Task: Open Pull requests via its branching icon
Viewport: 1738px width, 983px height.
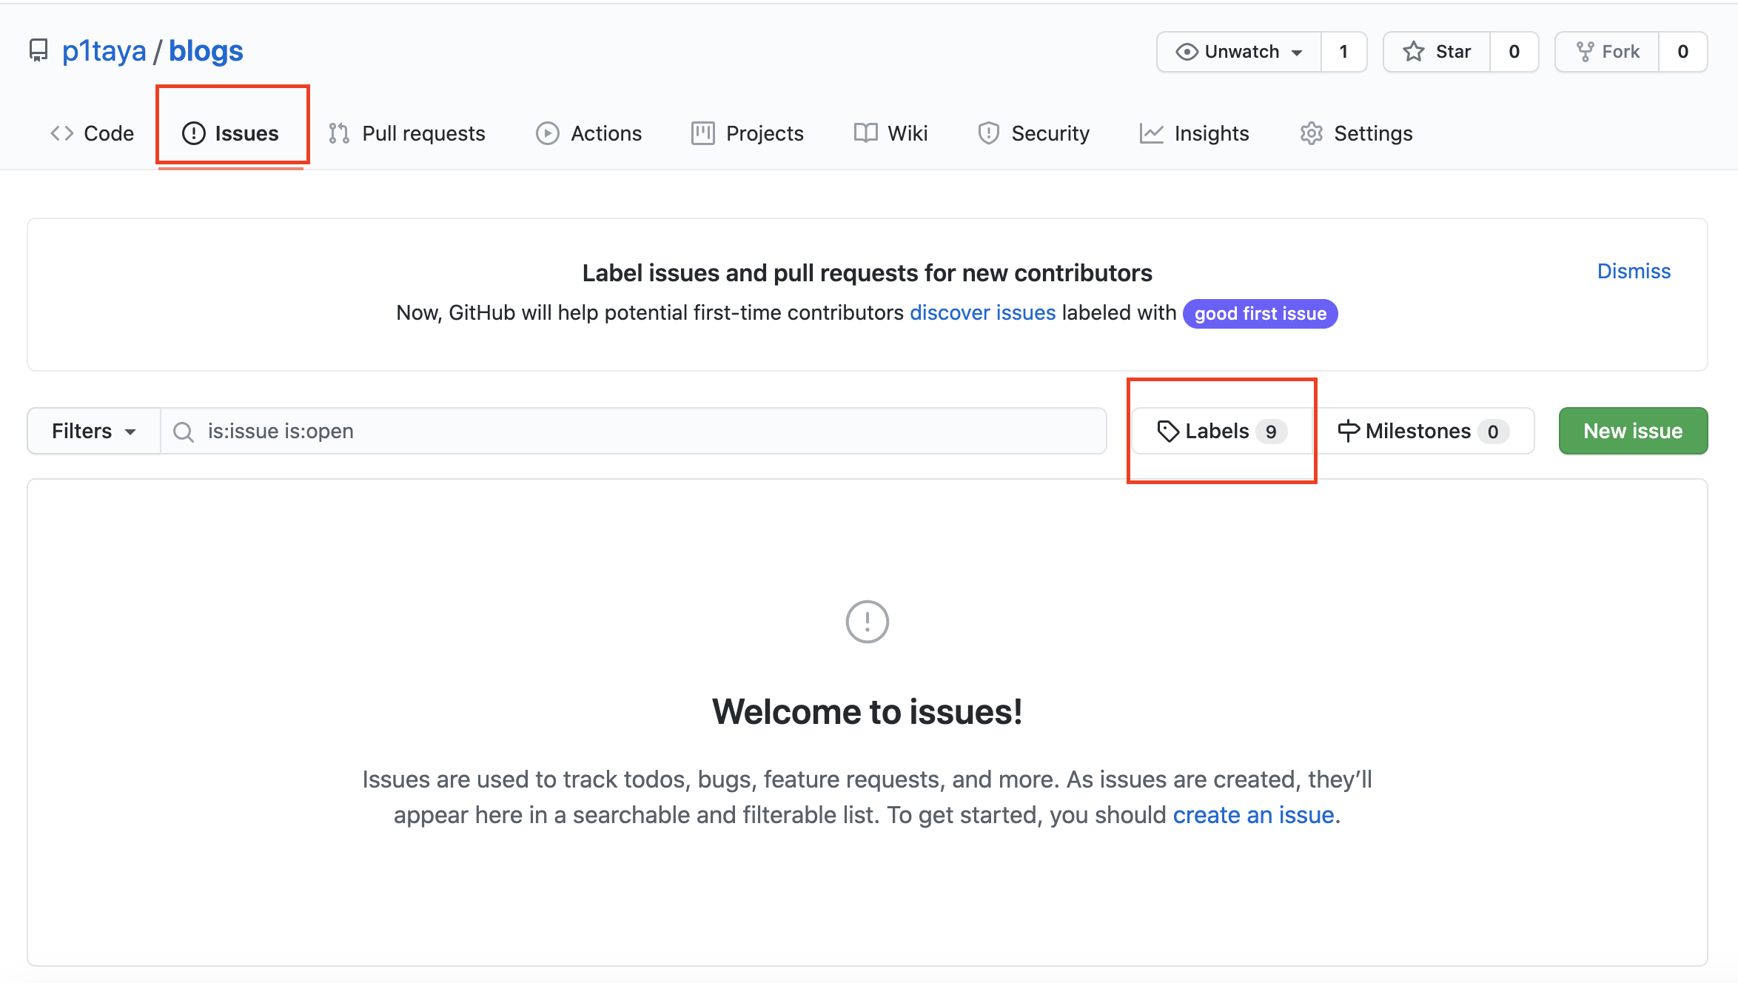Action: [x=338, y=133]
